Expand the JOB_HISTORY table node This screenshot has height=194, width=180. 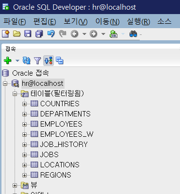[24, 145]
